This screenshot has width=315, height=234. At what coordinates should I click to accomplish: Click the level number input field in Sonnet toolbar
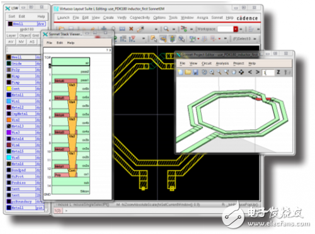pos(268,73)
